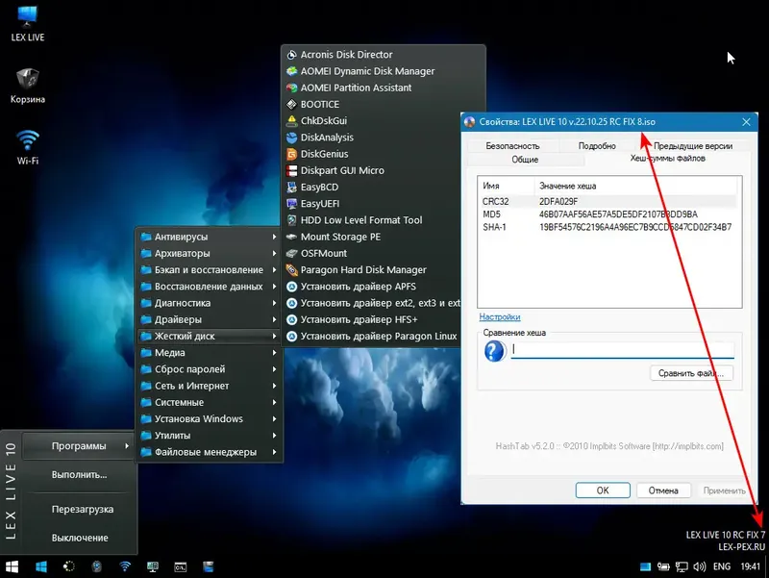This screenshot has height=578, width=769.
Task: Select Выключение in start menu
Action: click(x=79, y=538)
